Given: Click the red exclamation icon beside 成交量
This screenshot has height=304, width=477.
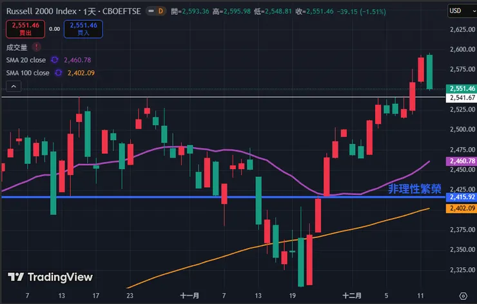Looking at the screenshot, I should coord(37,47).
